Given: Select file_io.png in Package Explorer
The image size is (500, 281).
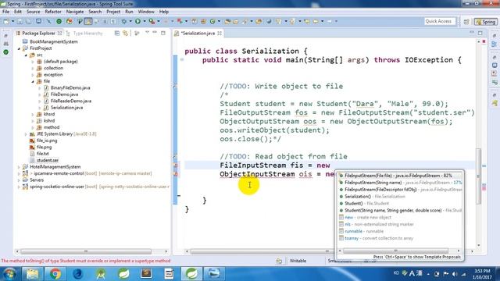Looking at the screenshot, I should pyautogui.click(x=47, y=140).
